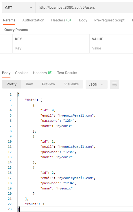Switch to the Authorization tab
The image size is (133, 212).
(x=33, y=20)
